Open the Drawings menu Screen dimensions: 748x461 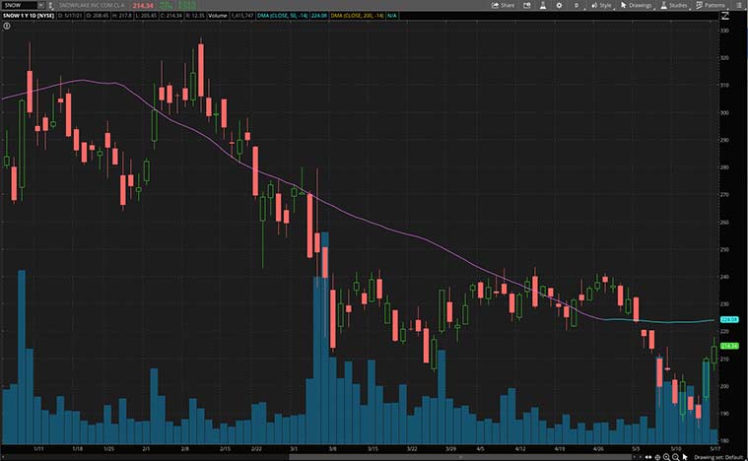[x=636, y=5]
